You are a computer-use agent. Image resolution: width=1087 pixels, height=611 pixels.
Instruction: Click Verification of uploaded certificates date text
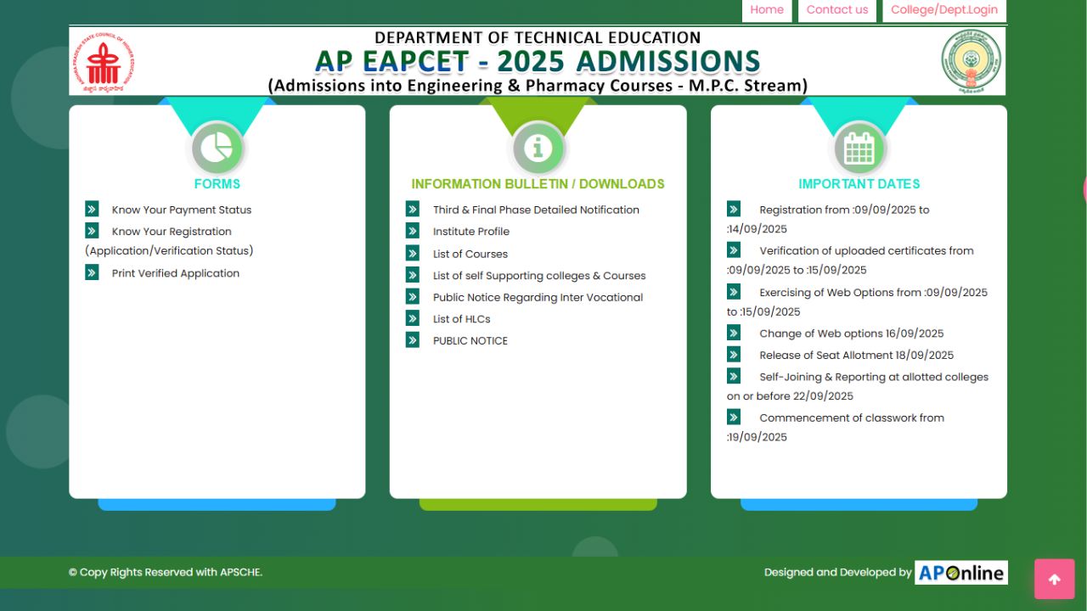click(x=850, y=261)
